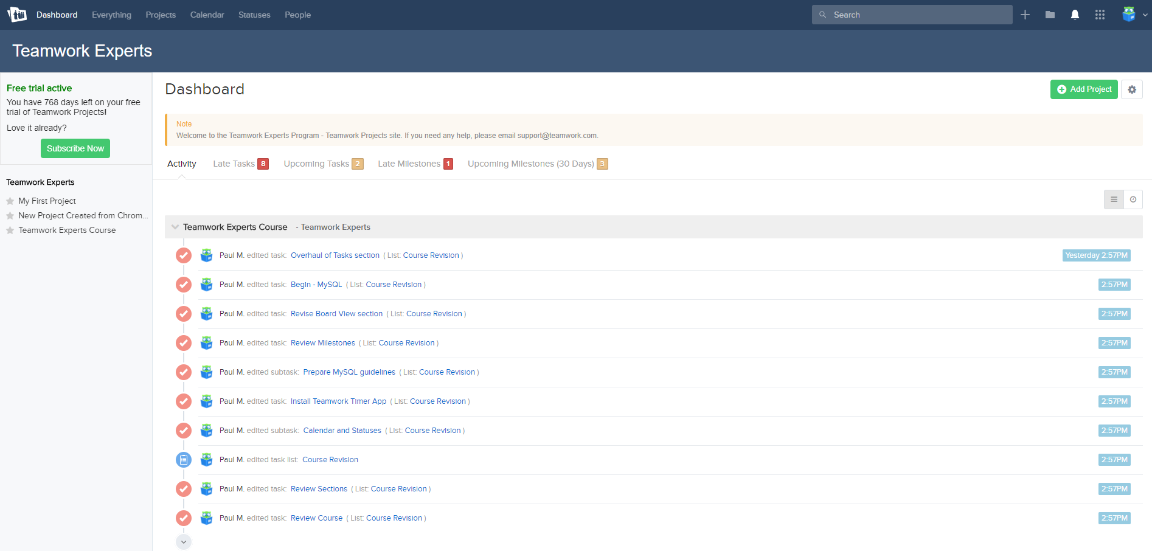
Task: Select the Activity tab
Action: pyautogui.click(x=181, y=164)
